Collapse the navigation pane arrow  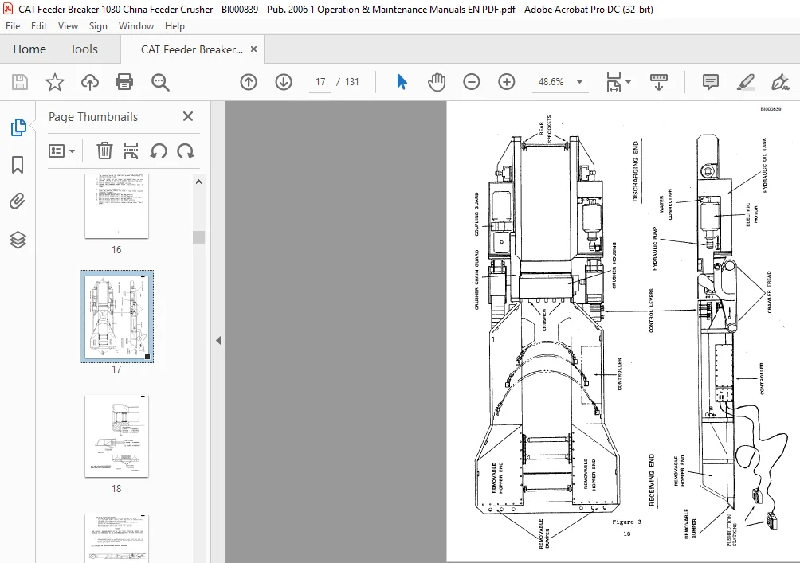pyautogui.click(x=218, y=341)
